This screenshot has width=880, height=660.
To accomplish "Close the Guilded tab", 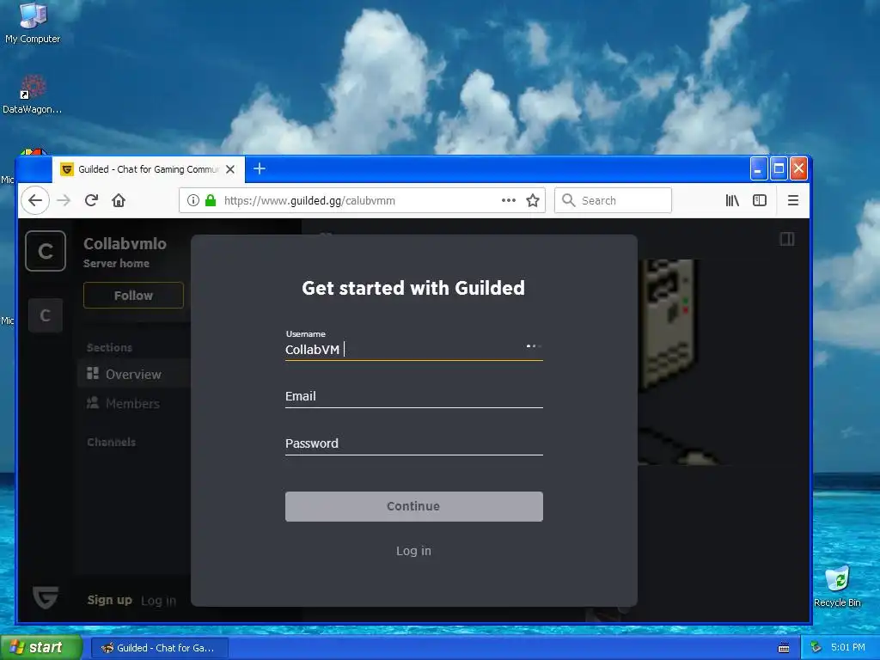I will [x=230, y=169].
